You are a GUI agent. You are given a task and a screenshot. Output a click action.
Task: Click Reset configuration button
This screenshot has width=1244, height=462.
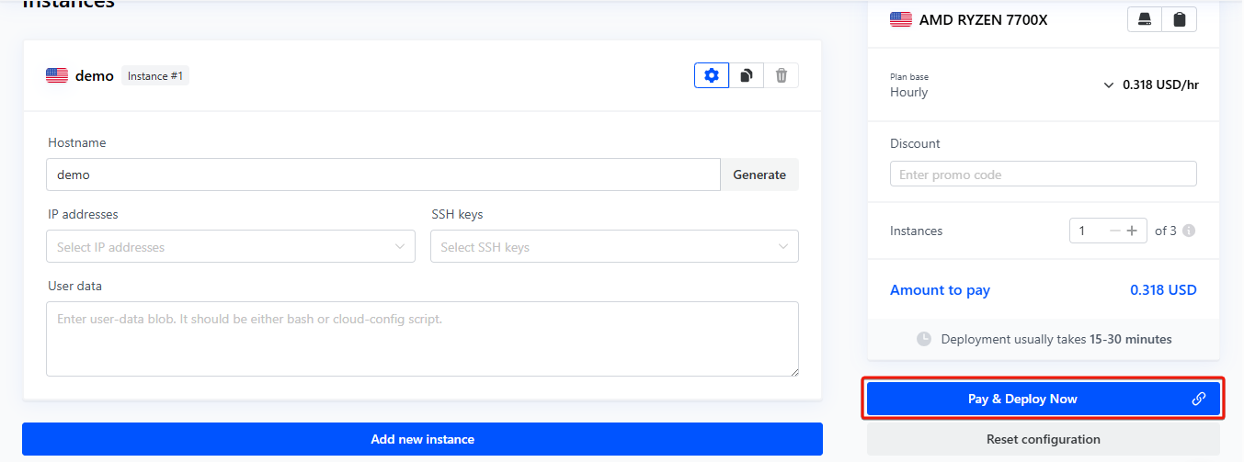[1043, 439]
